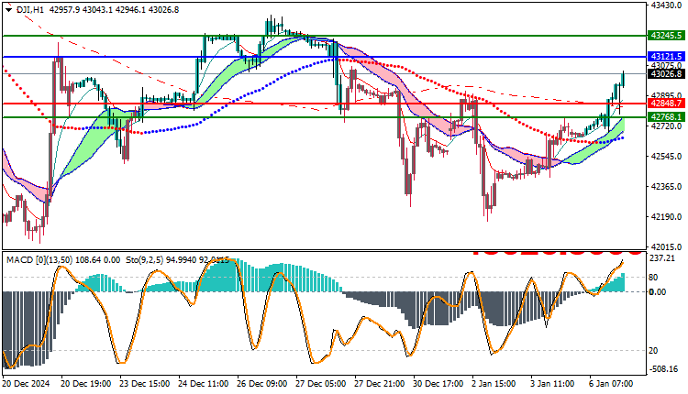Click the 42190.0 price axis tick

pyautogui.click(x=666, y=216)
